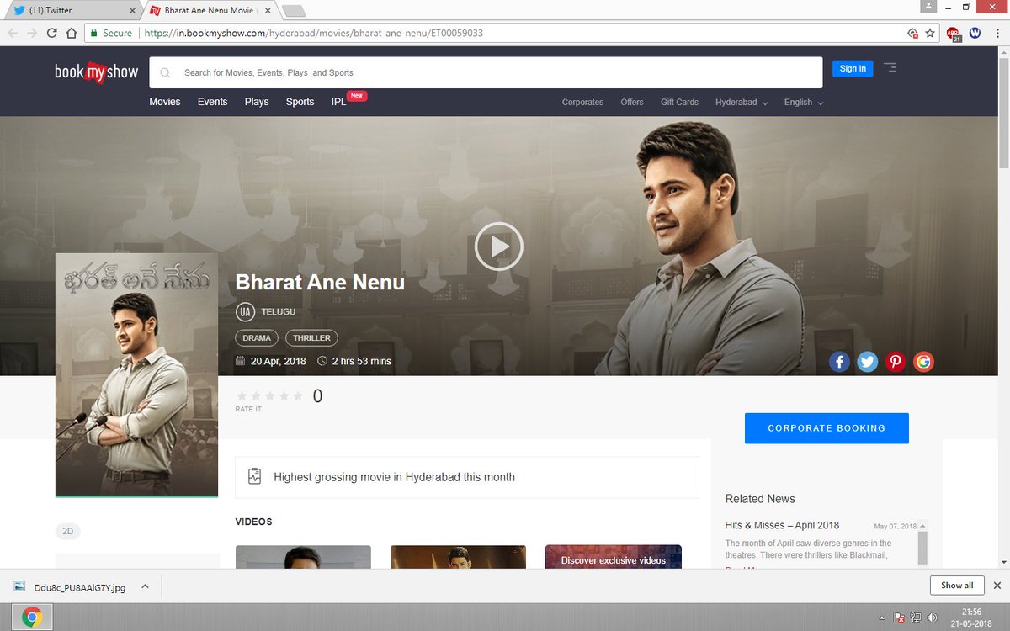1010x631 pixels.
Task: Share the movie on Google Plus
Action: coord(923,362)
